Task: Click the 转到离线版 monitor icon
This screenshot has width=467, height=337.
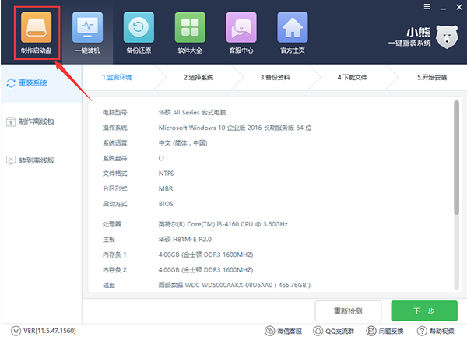Action: [11, 160]
